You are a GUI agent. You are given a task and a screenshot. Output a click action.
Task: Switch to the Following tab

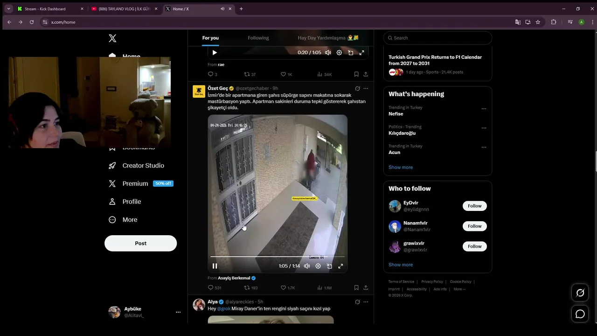(x=258, y=38)
